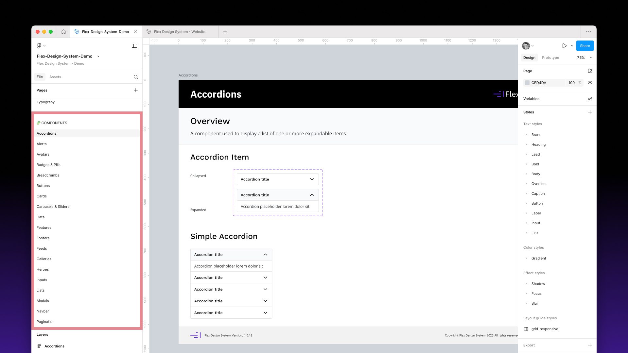
Task: Add a new style with the plus icon
Action: pos(590,112)
